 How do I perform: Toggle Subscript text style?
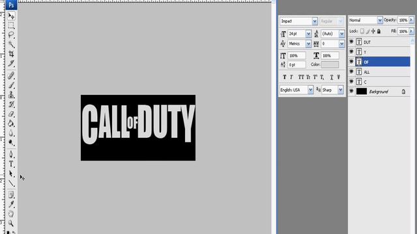coord(322,77)
